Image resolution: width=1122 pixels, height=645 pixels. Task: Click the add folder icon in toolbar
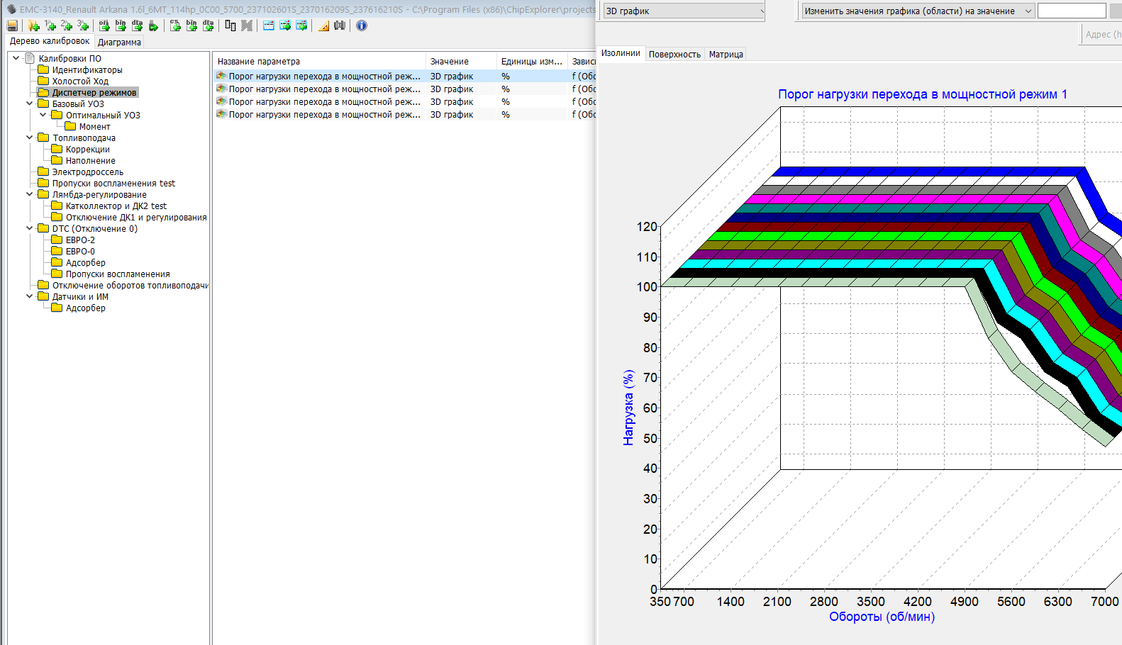pyautogui.click(x=33, y=26)
